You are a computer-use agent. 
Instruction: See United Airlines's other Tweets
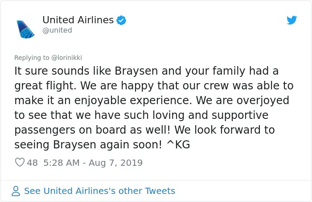pyautogui.click(x=99, y=191)
